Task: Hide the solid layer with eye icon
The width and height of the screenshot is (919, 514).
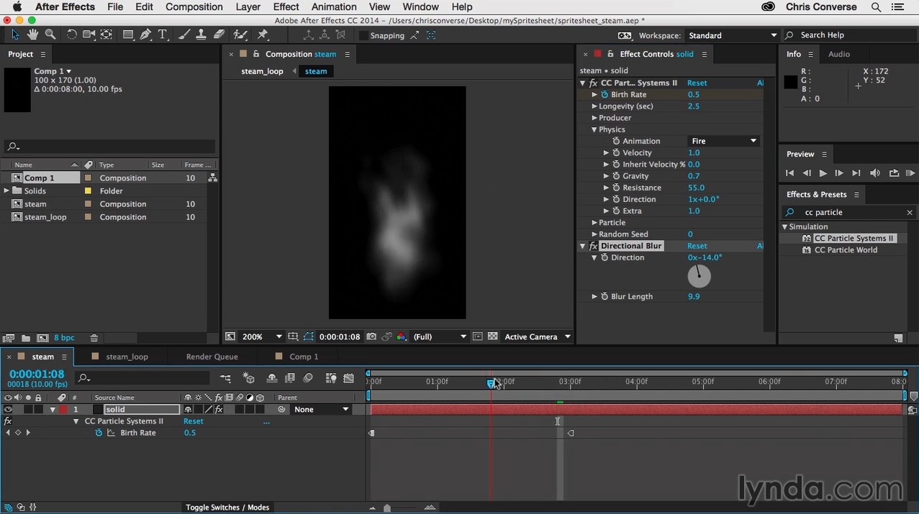Action: click(x=8, y=410)
